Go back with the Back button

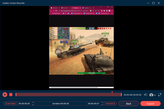pyautogui.click(x=128, y=104)
